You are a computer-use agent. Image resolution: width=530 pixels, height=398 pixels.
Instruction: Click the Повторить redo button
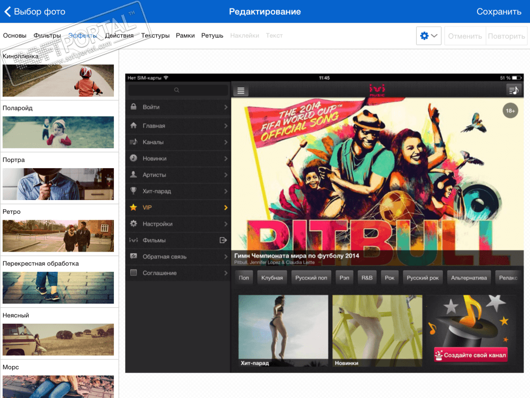coord(506,36)
